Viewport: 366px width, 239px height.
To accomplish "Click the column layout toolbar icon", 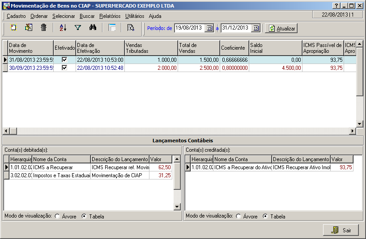I will pyautogui.click(x=112, y=28).
